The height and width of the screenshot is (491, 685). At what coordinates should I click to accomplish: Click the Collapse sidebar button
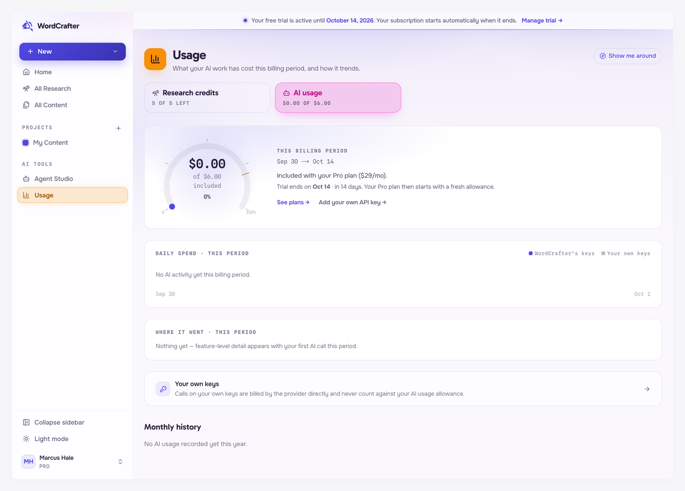(x=72, y=422)
